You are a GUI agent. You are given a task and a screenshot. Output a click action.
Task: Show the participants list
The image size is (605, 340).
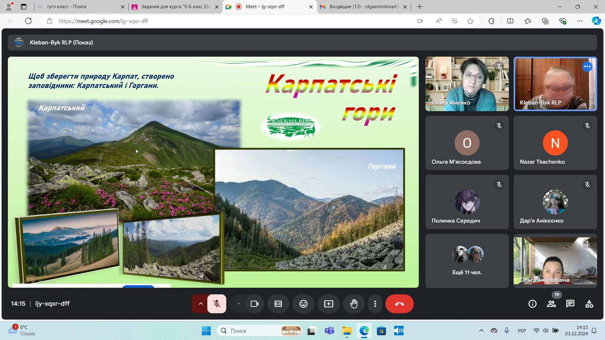point(551,304)
